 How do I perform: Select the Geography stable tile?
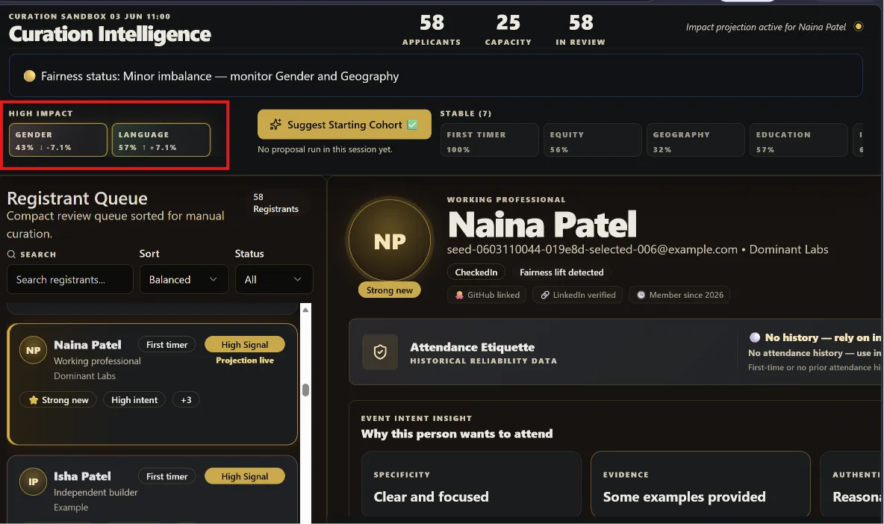(x=696, y=140)
